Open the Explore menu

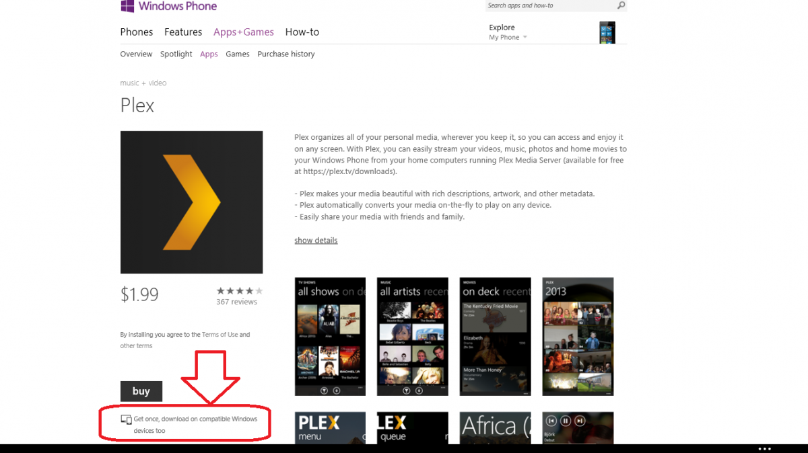[x=502, y=28]
